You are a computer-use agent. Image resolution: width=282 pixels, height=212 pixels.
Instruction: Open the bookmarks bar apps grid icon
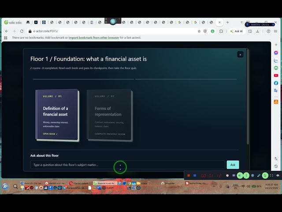(6, 38)
